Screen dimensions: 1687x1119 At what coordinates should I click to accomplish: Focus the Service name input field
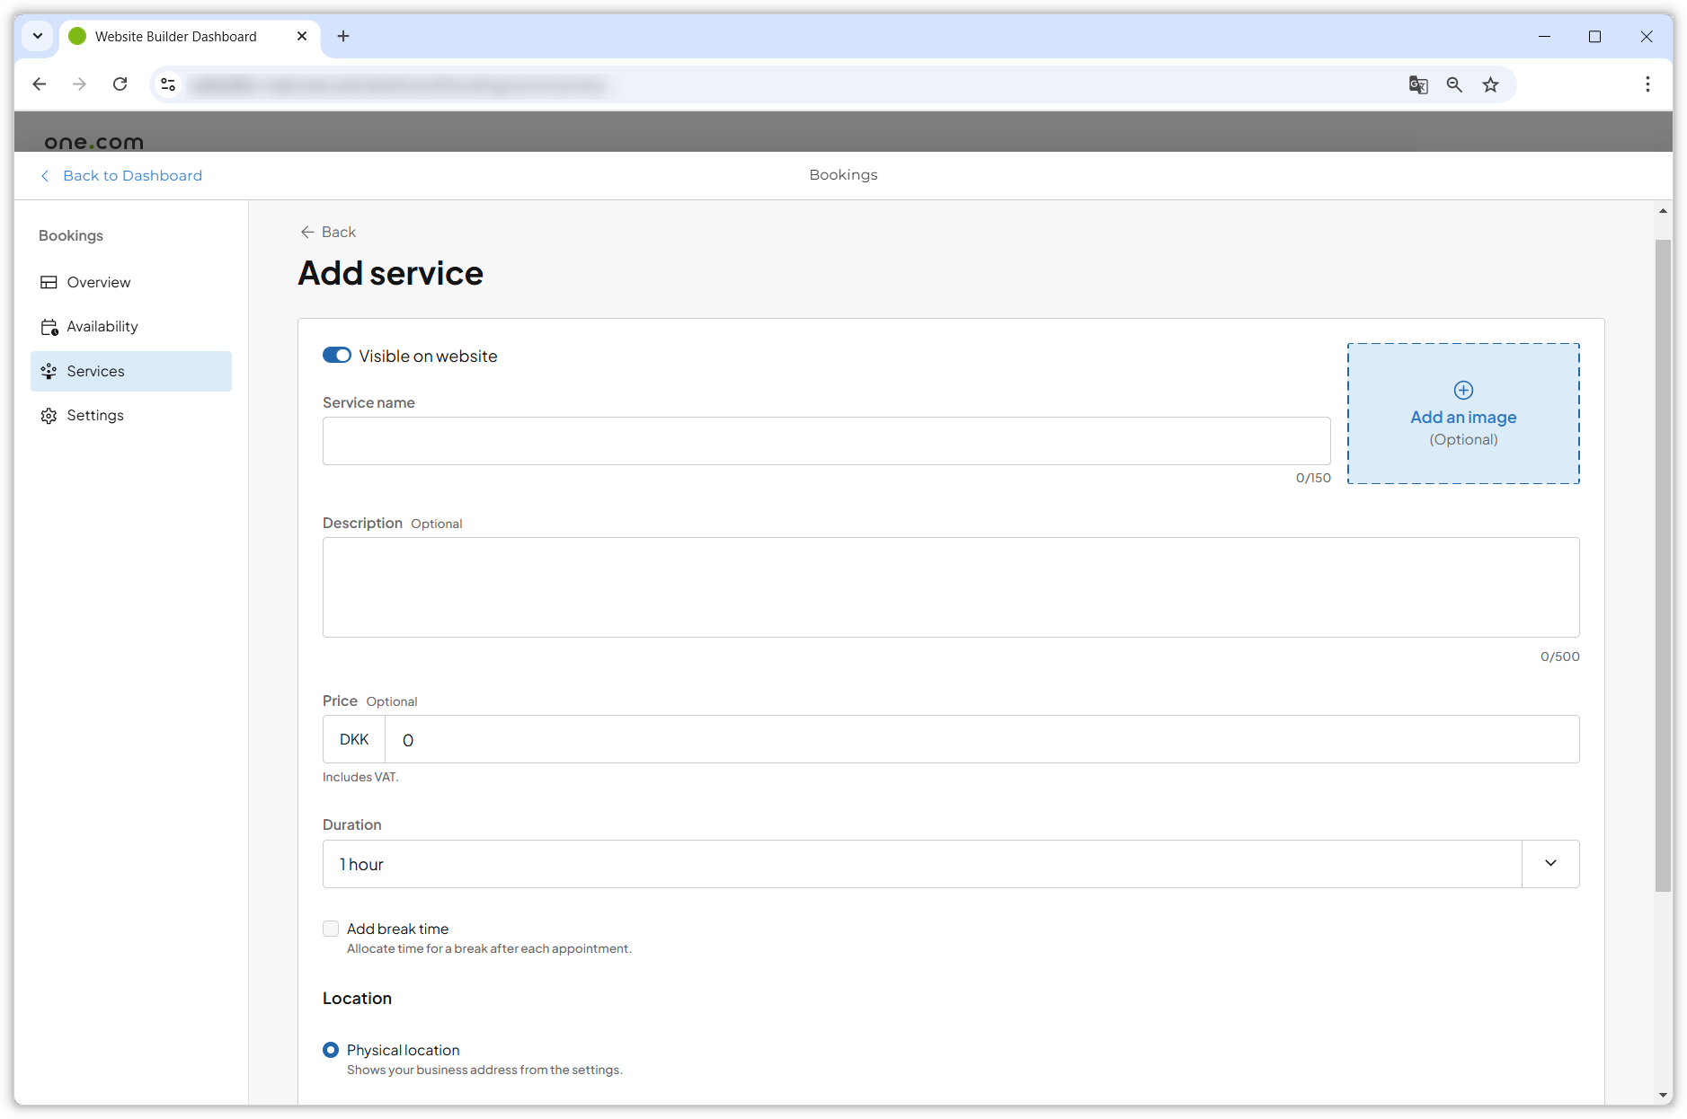826,441
